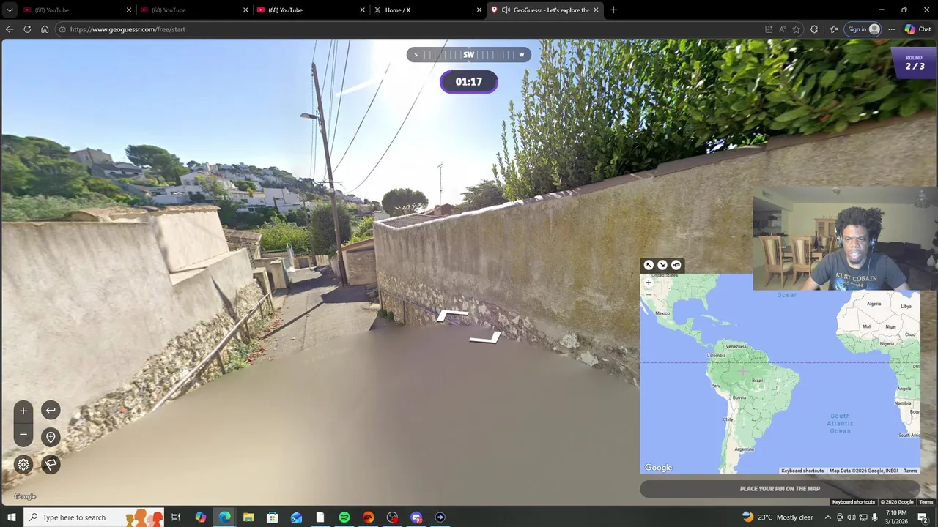Click the Place Your Pin on the Map button
The height and width of the screenshot is (527, 938).
tap(780, 489)
